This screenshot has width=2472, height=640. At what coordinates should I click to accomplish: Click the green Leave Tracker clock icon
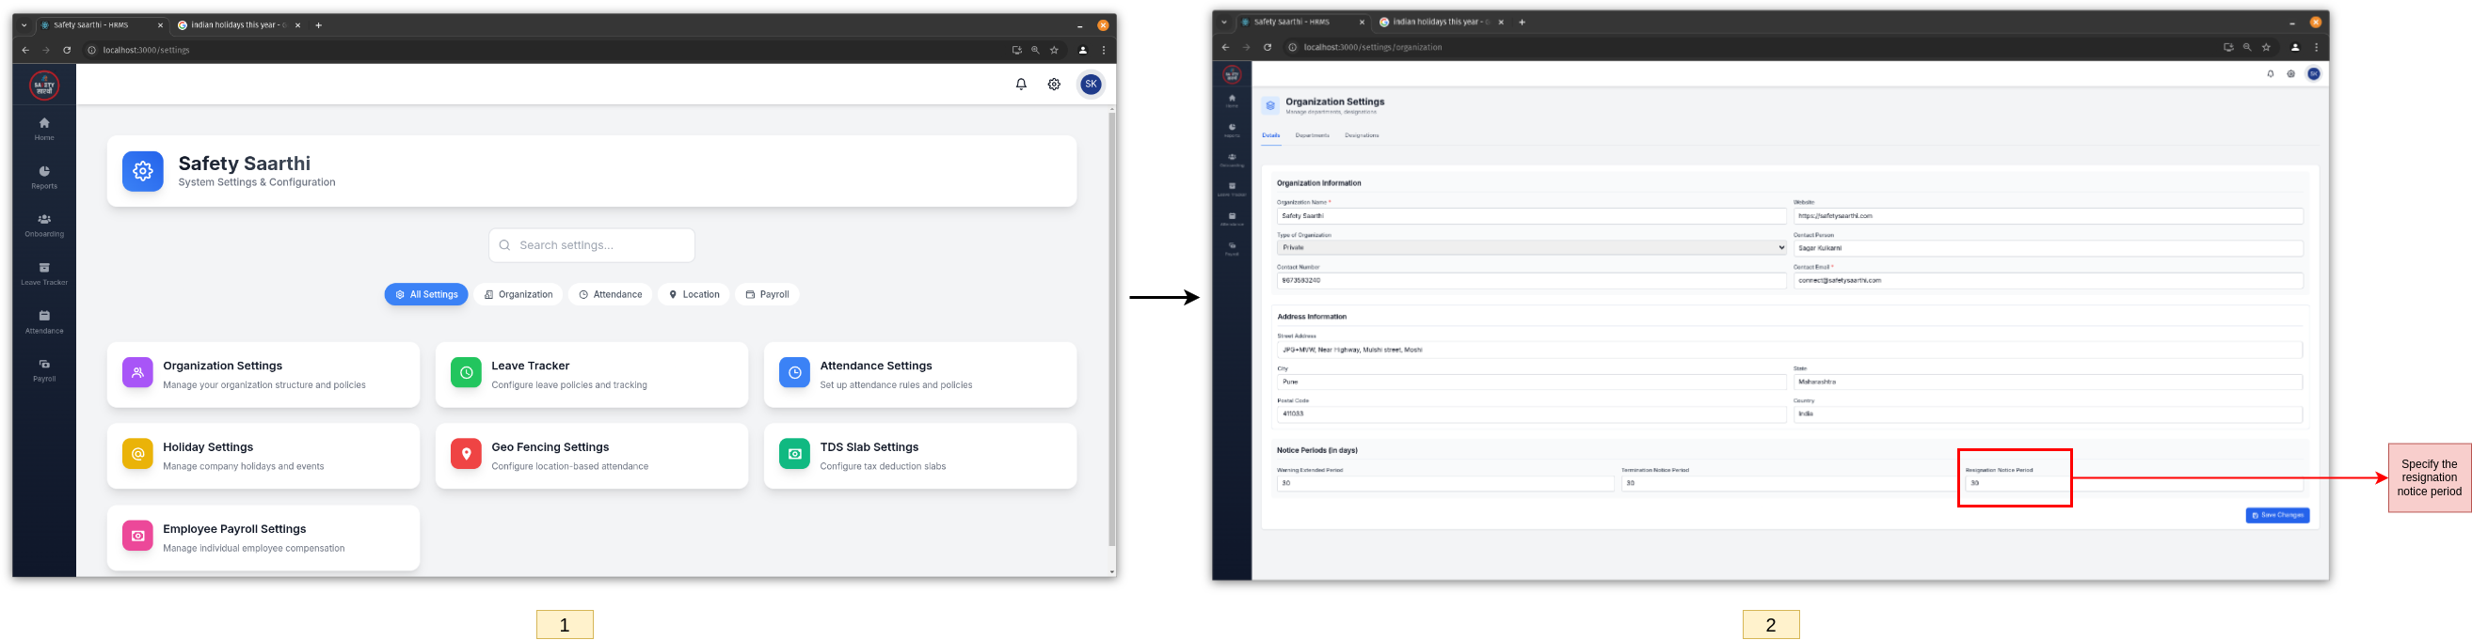(x=466, y=373)
